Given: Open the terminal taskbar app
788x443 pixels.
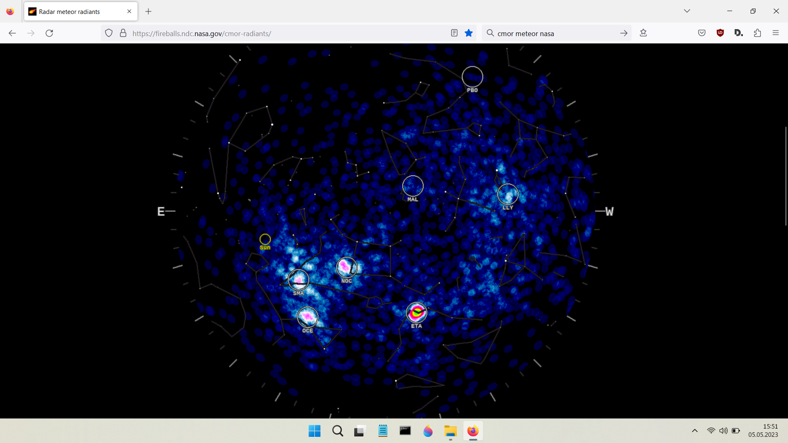Looking at the screenshot, I should click(x=405, y=431).
